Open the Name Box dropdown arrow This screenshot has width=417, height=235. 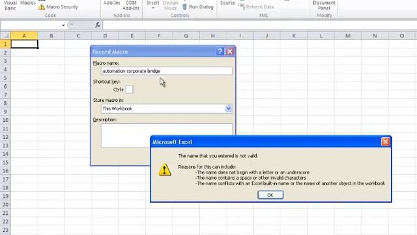pyautogui.click(x=63, y=25)
